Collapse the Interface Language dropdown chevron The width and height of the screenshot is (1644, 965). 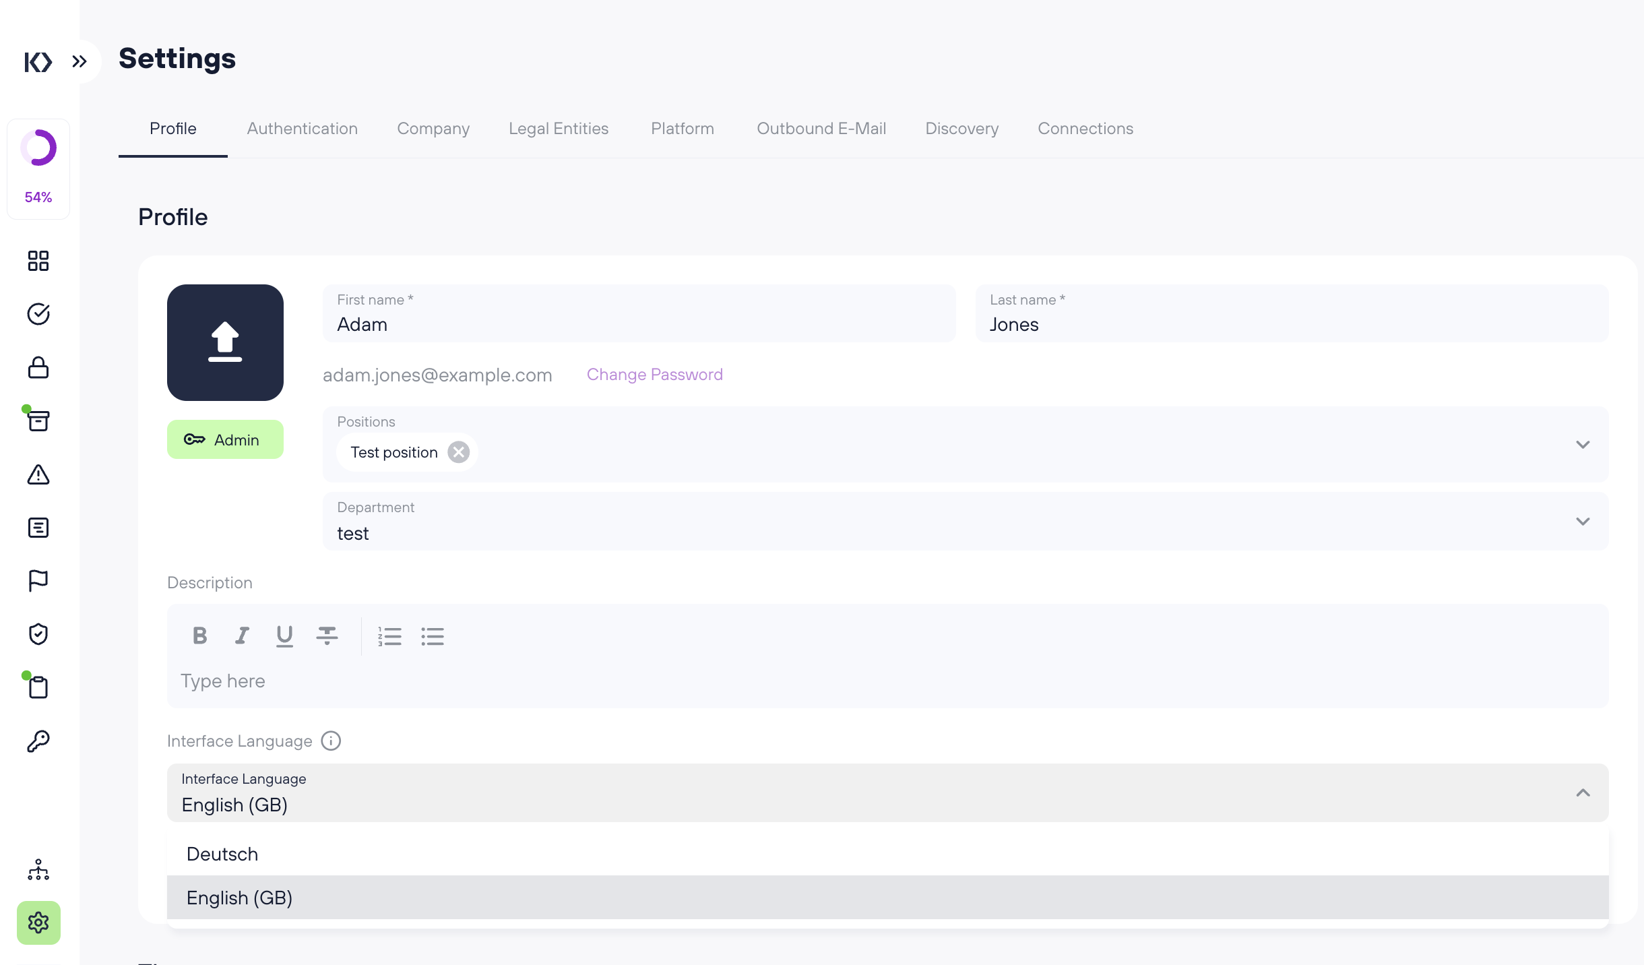1583,793
